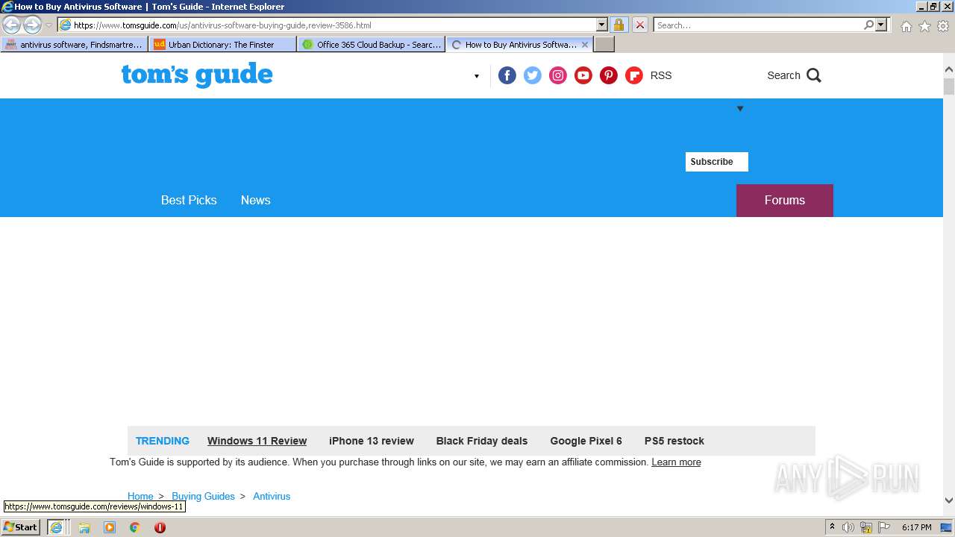Go to Buying Guides breadcrumb
955x537 pixels.
coord(203,496)
